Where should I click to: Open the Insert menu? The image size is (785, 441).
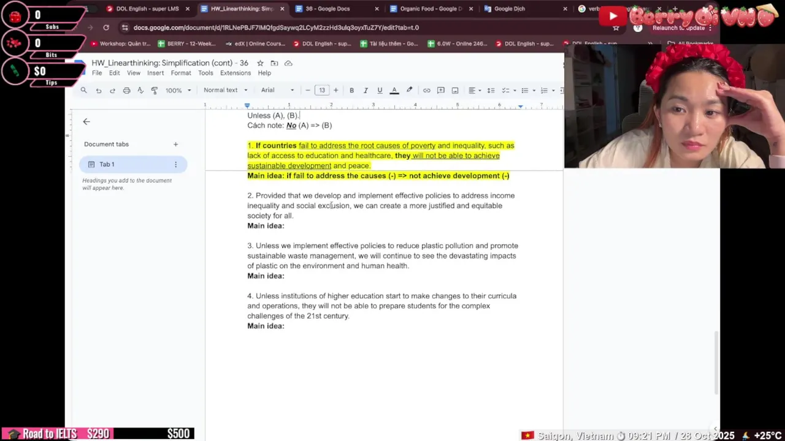click(155, 73)
